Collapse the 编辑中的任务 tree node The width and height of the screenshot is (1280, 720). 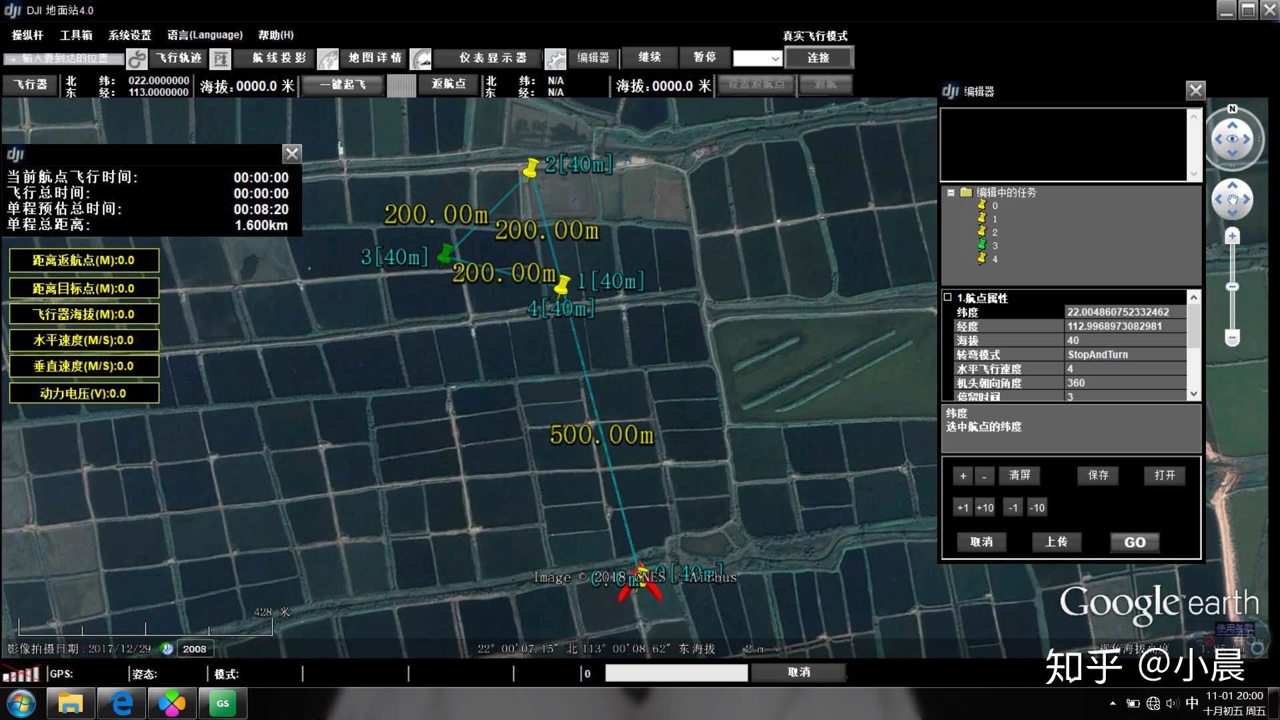point(951,193)
